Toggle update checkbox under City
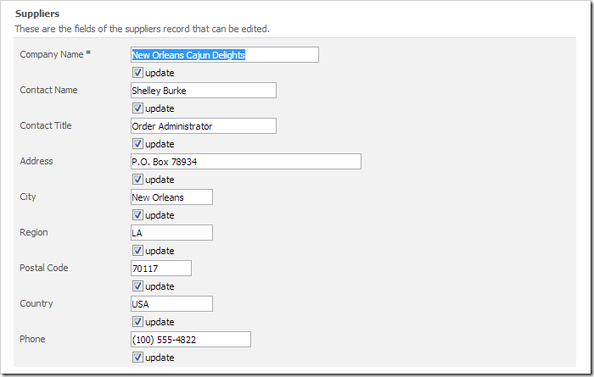The width and height of the screenshot is (594, 377). click(137, 215)
